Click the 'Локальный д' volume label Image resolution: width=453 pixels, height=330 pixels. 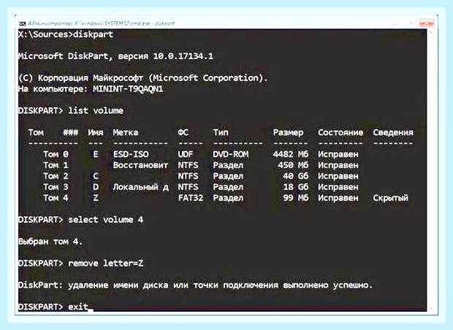click(141, 188)
